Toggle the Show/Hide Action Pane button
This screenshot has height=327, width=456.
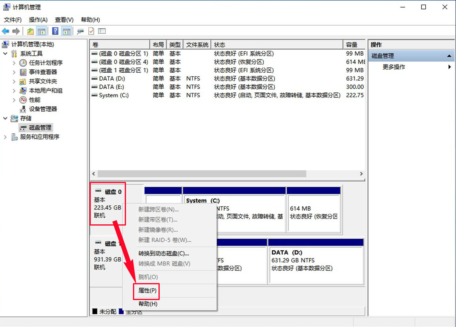tap(66, 31)
